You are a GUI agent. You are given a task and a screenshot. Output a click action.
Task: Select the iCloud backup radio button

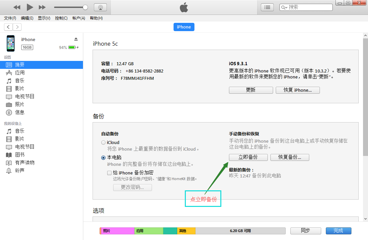pos(103,143)
